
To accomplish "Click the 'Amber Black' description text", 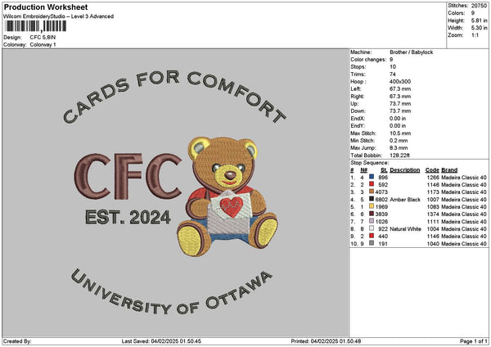I will coord(405,200).
